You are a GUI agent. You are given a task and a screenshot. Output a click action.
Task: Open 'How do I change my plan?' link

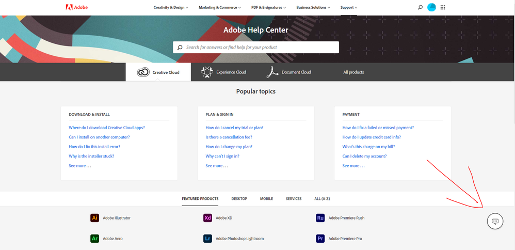(229, 147)
